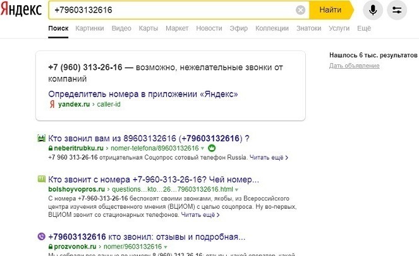The height and width of the screenshot is (256, 419).
Task: Open result Кто звонил вам из 89603132616
Action: point(149,138)
